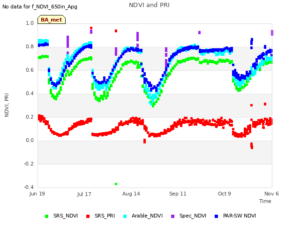Click the purple Spec_NDVI legend swatch
The height and width of the screenshot is (225, 300).
pos(172,216)
